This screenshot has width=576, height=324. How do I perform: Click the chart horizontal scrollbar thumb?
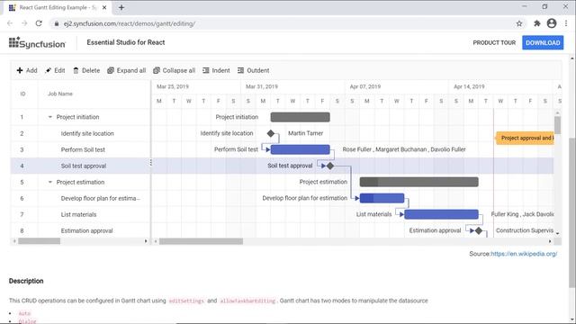coord(201,241)
